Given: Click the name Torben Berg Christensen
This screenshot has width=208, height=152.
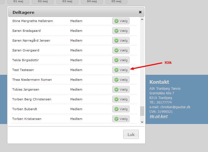Looking at the screenshot, I should 32,99.
